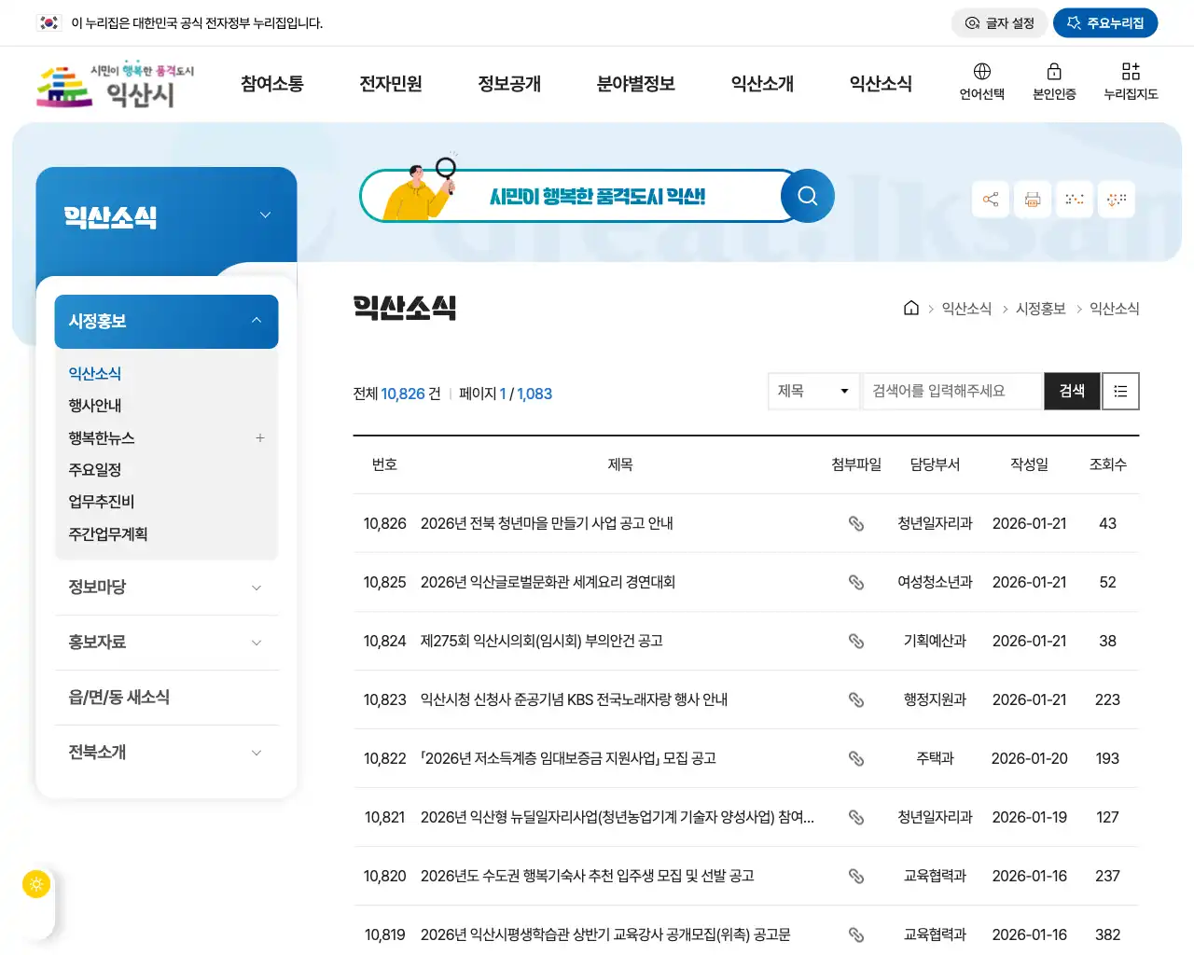
Task: Open the 전자민원 menu
Action: (x=391, y=83)
